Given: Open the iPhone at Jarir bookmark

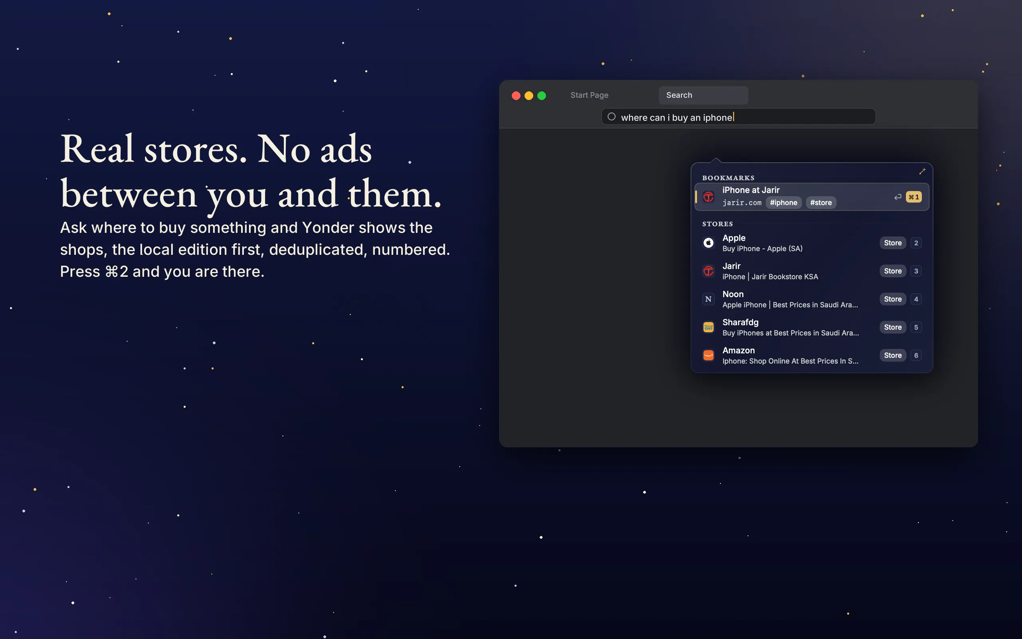Looking at the screenshot, I should coord(811,196).
